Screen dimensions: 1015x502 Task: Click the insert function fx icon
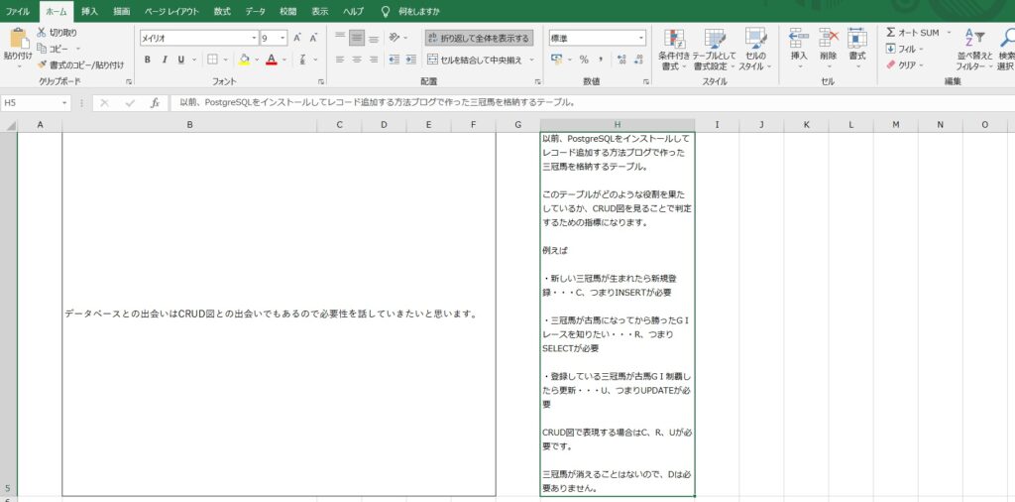click(x=155, y=102)
